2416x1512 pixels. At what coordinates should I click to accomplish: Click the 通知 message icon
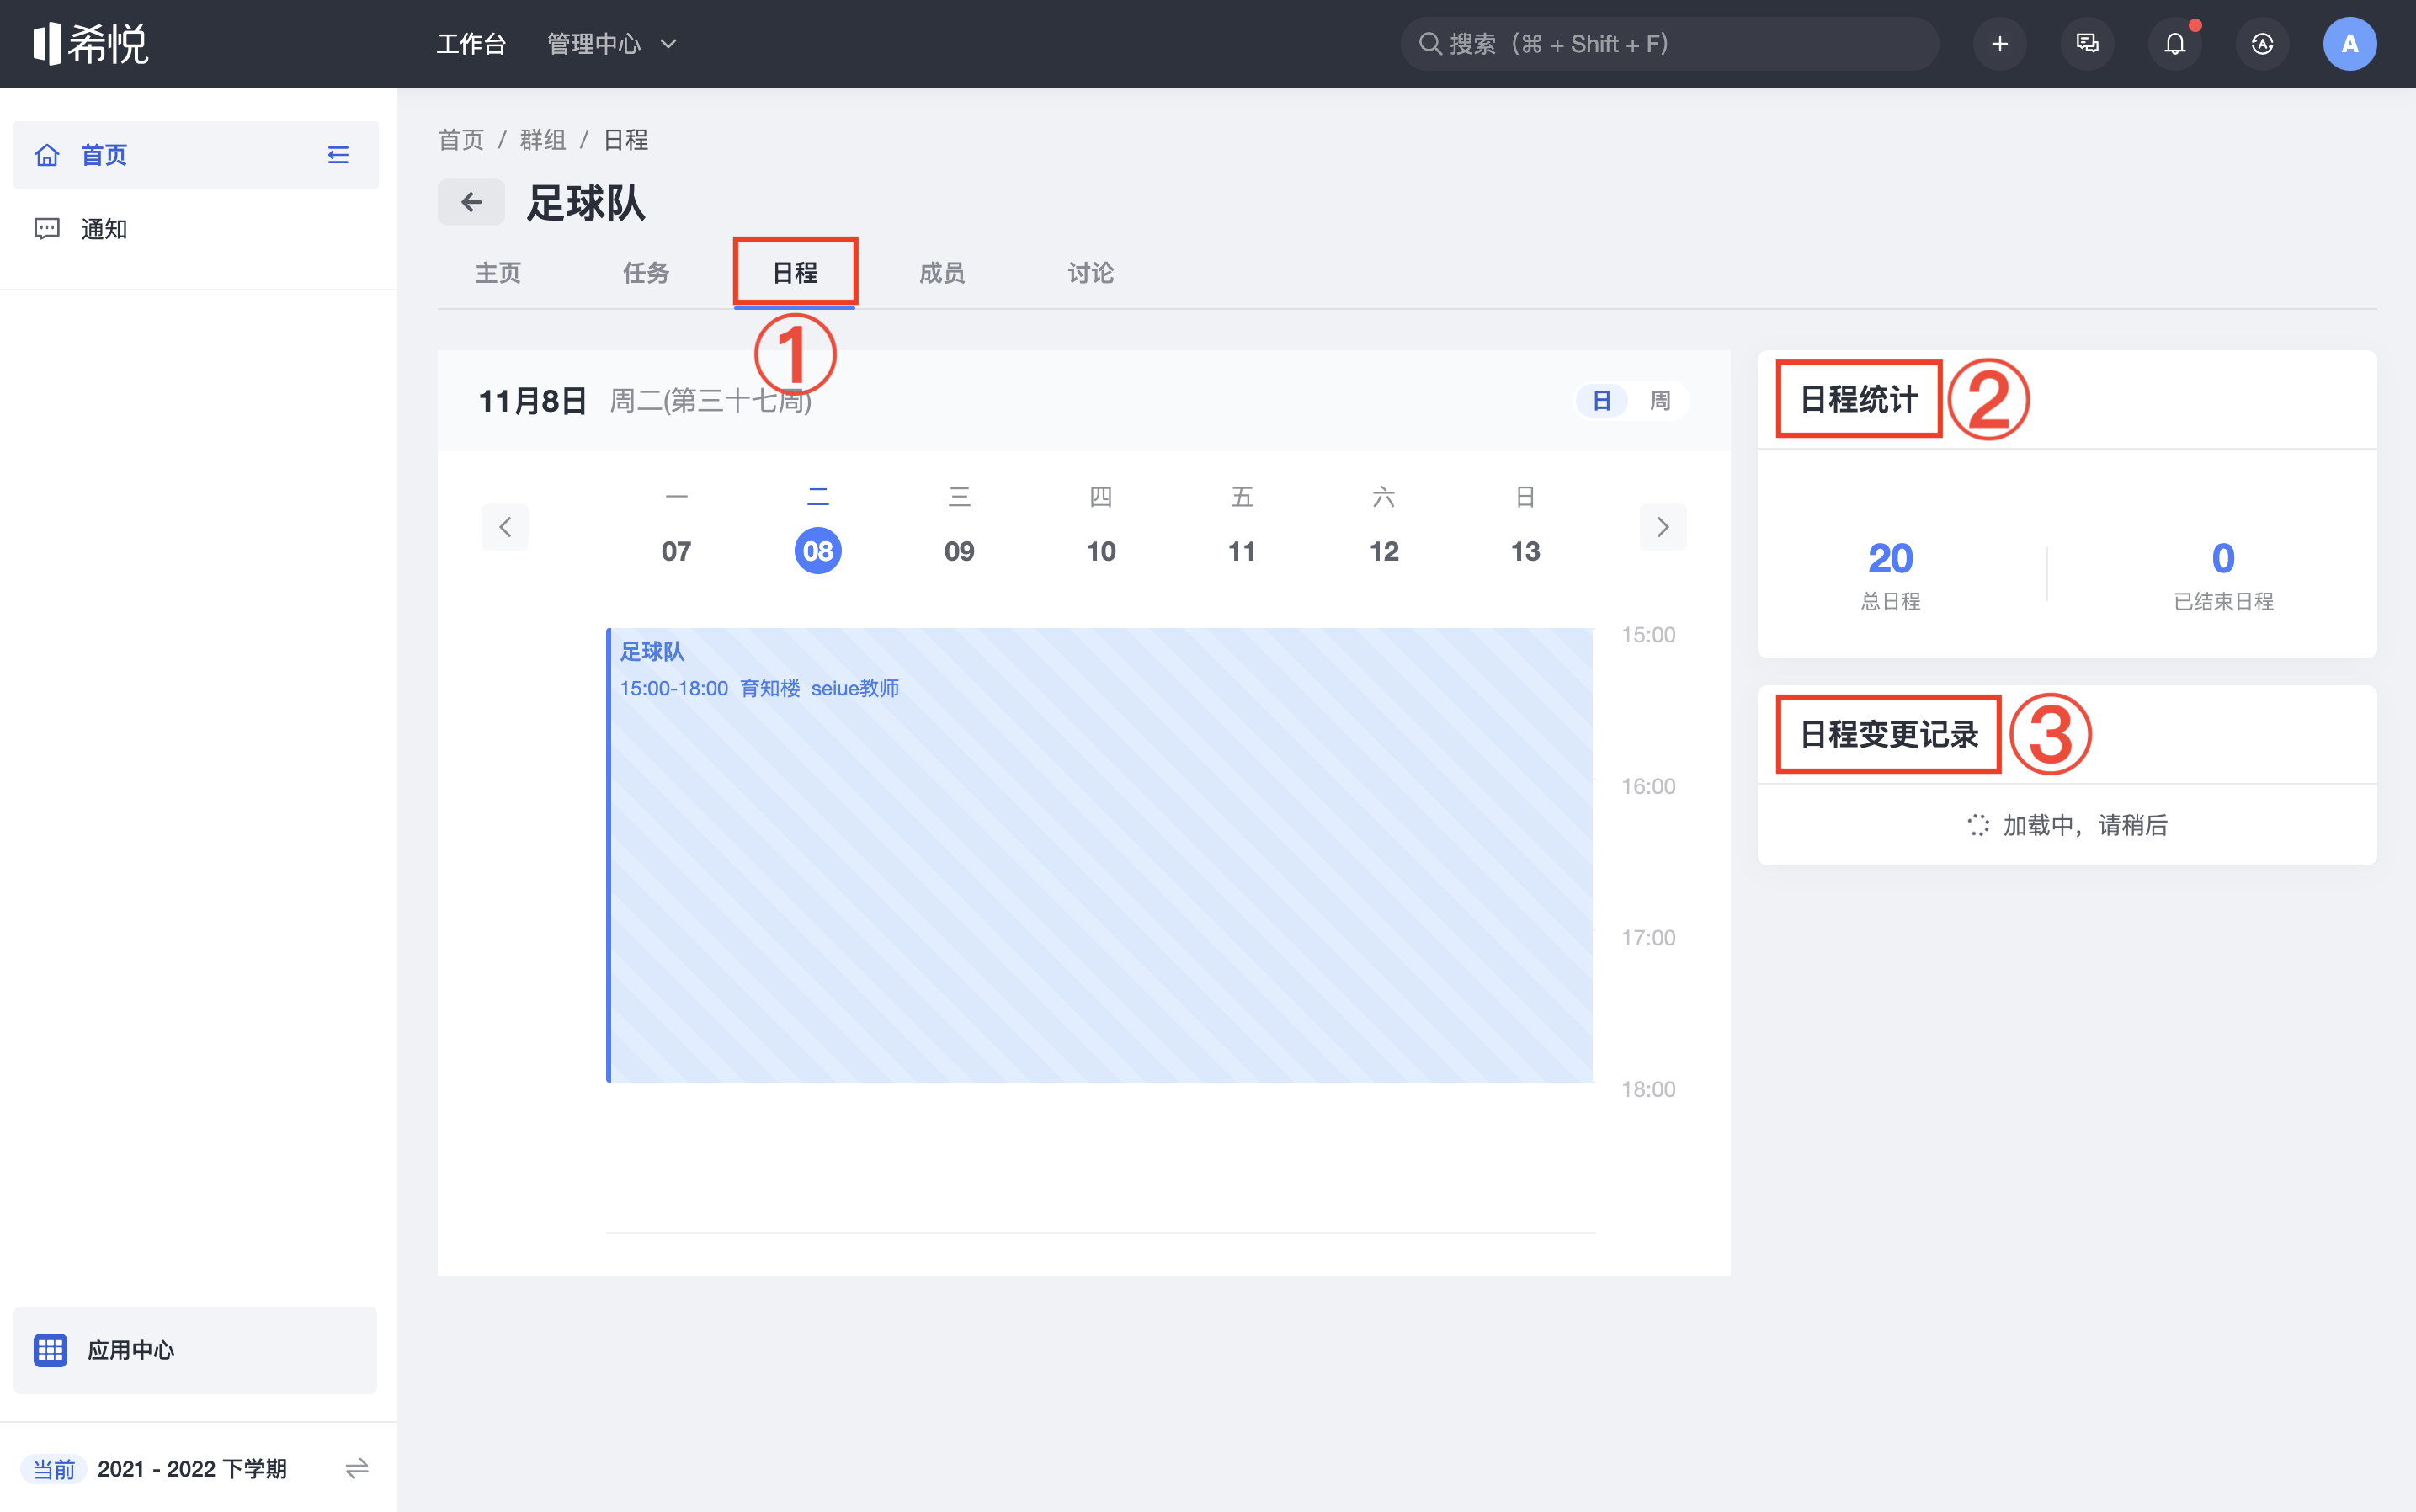47,229
